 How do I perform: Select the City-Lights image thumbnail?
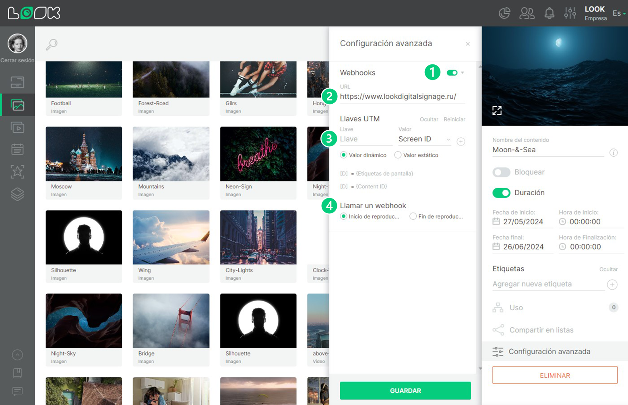(258, 237)
